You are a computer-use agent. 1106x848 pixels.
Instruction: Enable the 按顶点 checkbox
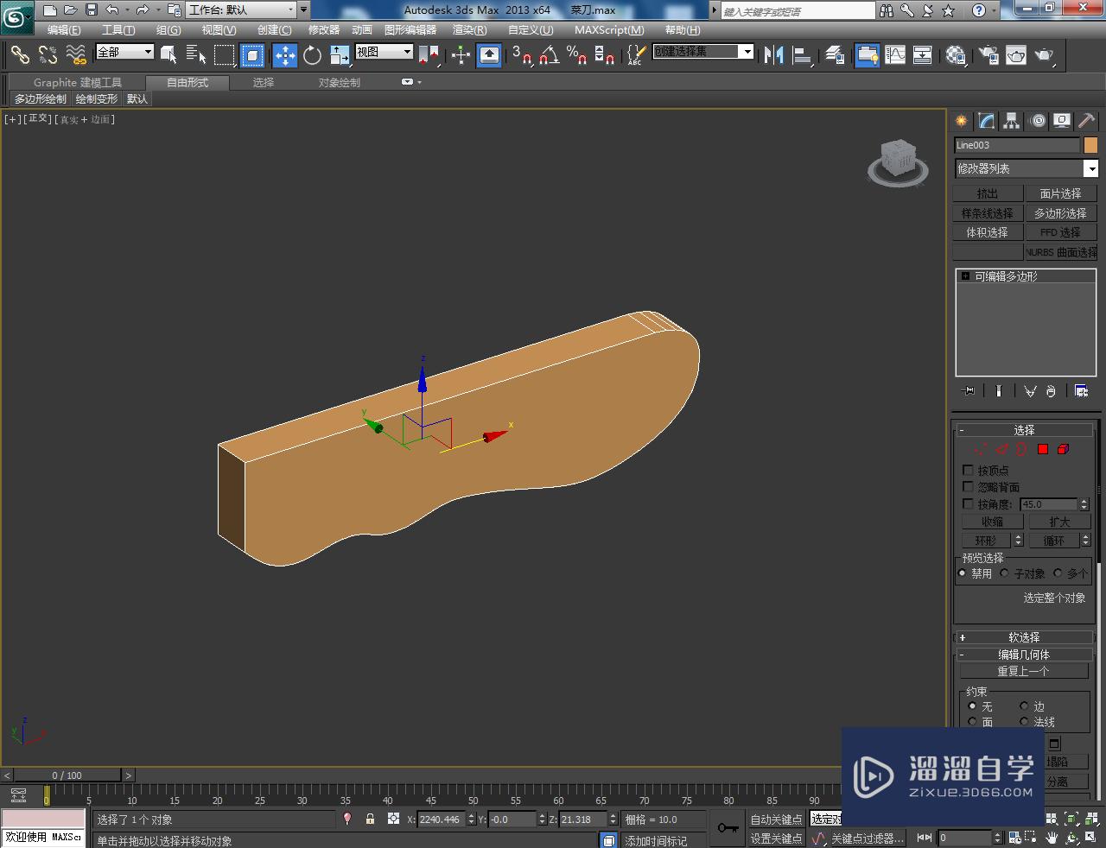968,471
